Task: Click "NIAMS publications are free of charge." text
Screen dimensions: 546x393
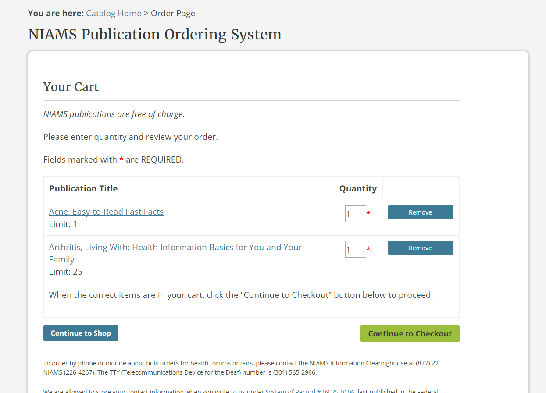Action: [114, 114]
